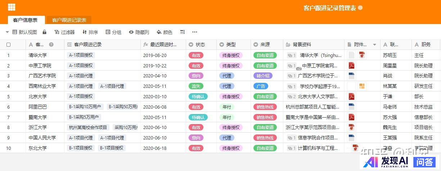Open the orange grid attachment for 西南林业大学
The height and width of the screenshot is (171, 441).
362,86
